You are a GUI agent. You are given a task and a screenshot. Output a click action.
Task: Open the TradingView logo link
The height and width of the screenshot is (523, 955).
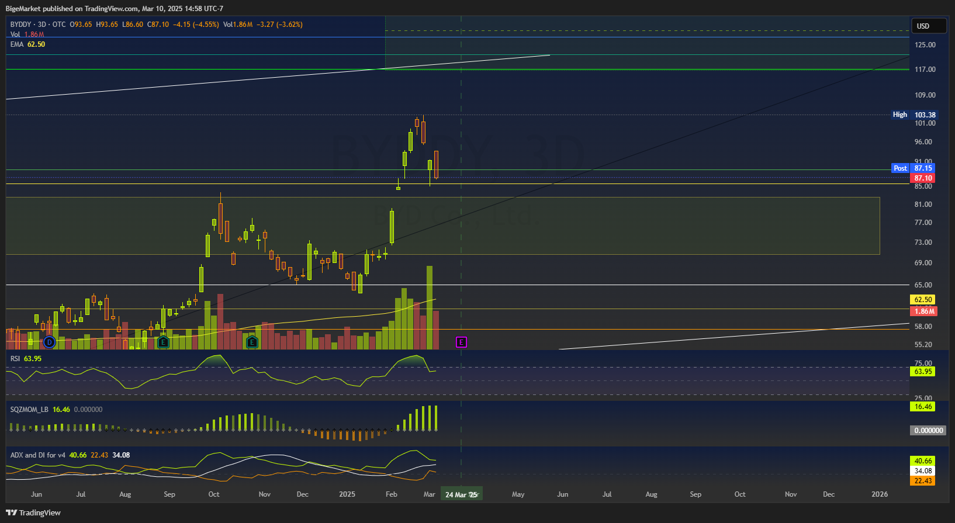pyautogui.click(x=33, y=512)
